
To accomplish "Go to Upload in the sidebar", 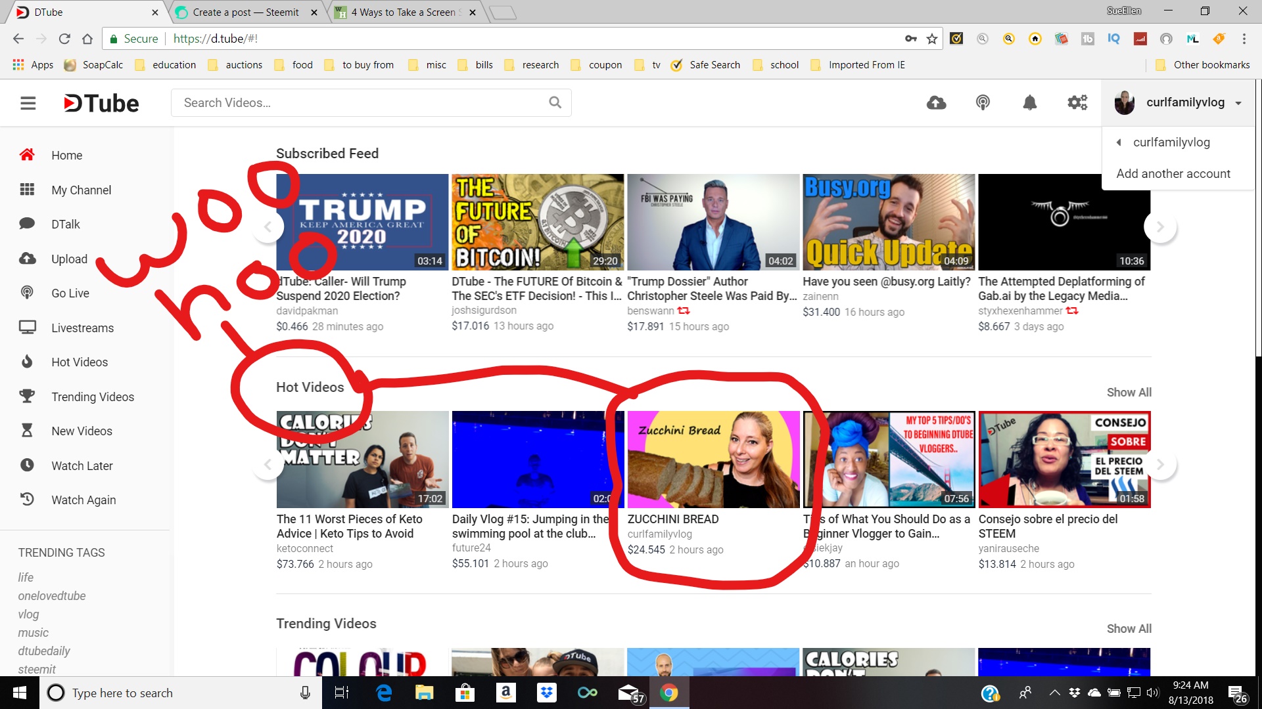I will [70, 259].
